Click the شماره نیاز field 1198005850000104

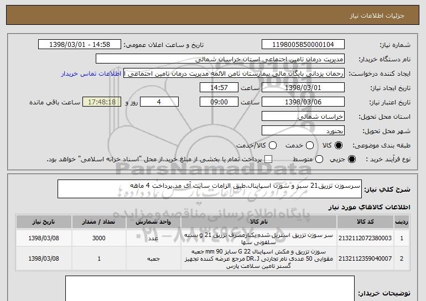[303, 45]
